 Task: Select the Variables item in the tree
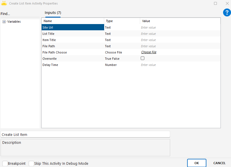click(14, 22)
